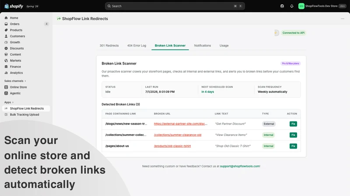Click the Discounts badge icon
This screenshot has height=196, width=350.
click(6, 48)
